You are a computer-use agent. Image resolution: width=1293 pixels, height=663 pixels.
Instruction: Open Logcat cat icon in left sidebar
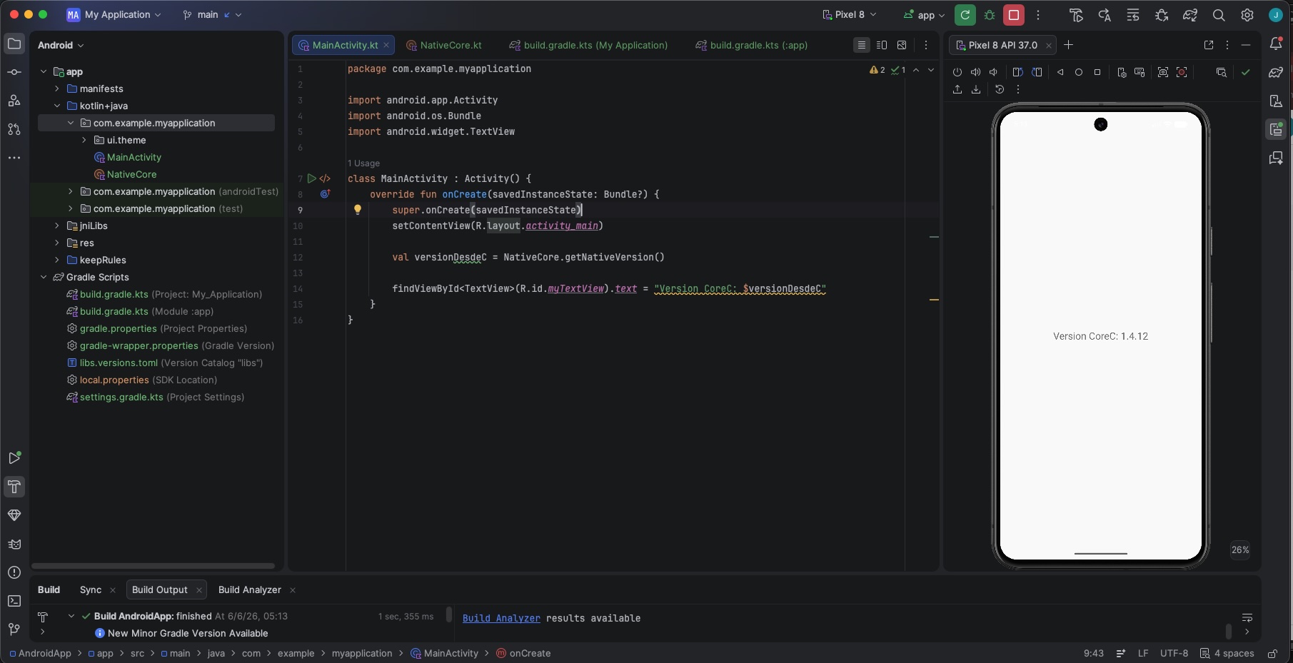click(14, 544)
